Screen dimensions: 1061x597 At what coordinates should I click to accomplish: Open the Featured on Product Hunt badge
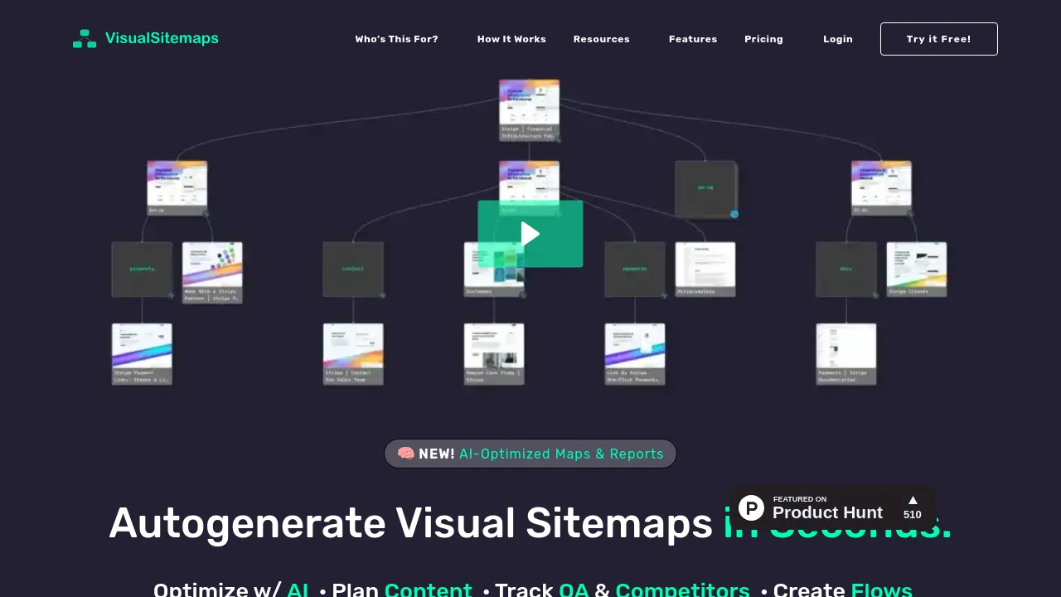(833, 507)
